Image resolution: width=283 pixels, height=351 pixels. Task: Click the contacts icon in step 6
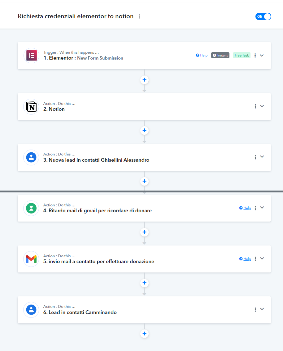click(x=31, y=310)
